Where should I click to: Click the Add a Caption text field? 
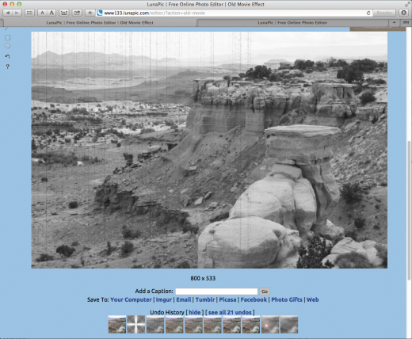(216, 291)
